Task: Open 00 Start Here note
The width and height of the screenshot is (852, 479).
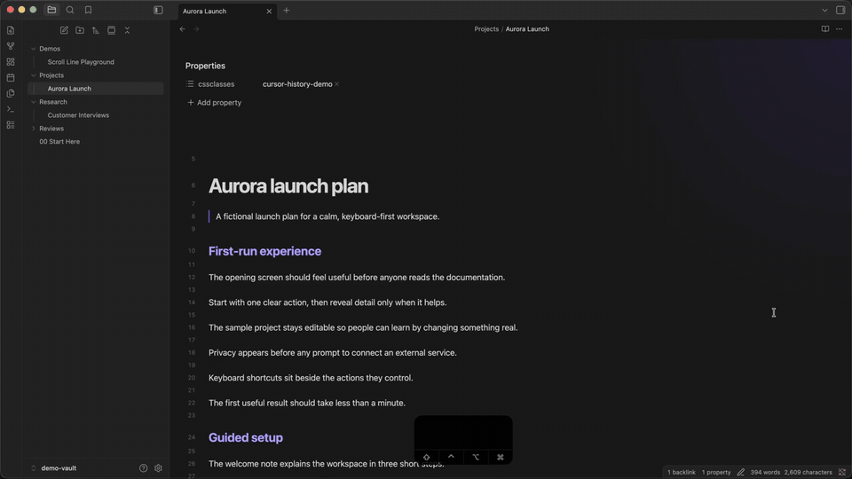Action: [59, 142]
